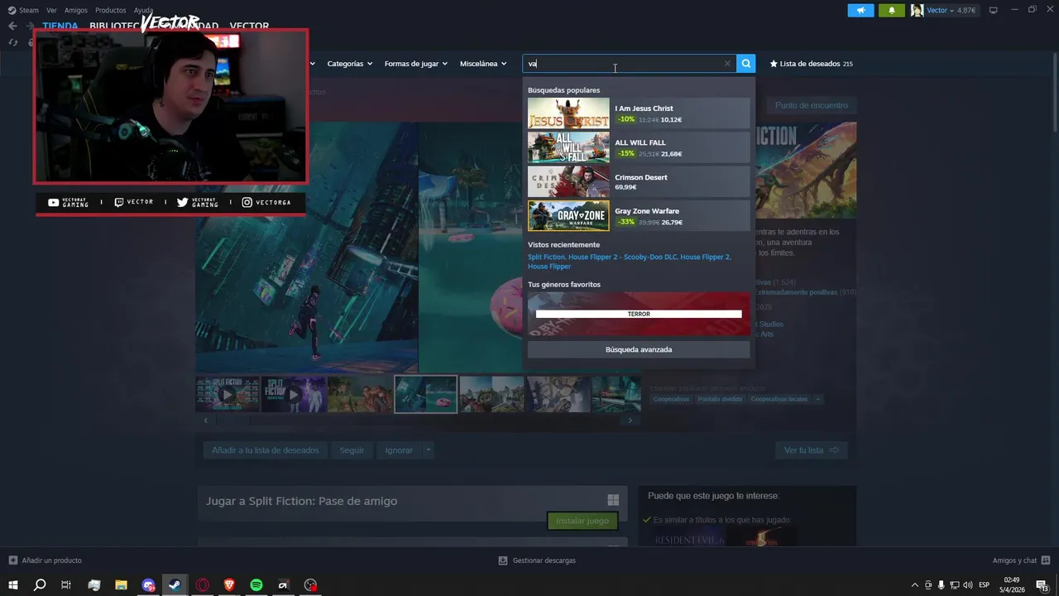
Task: Open the green notifications bell
Action: point(892,11)
